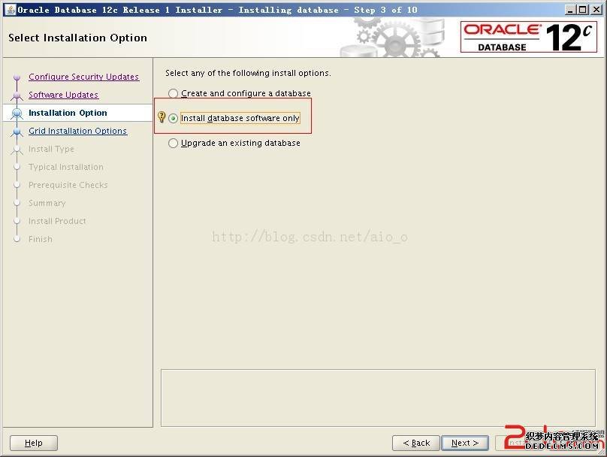Go to the Software Updates step
The image size is (607, 457).
(63, 95)
